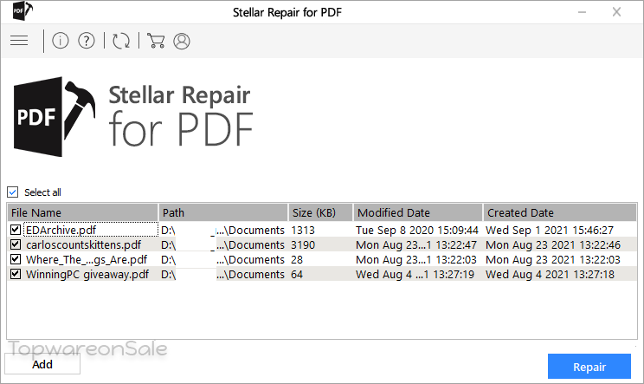This screenshot has height=384, width=644.
Task: Sort by the Created Date column header
Action: click(x=560, y=212)
